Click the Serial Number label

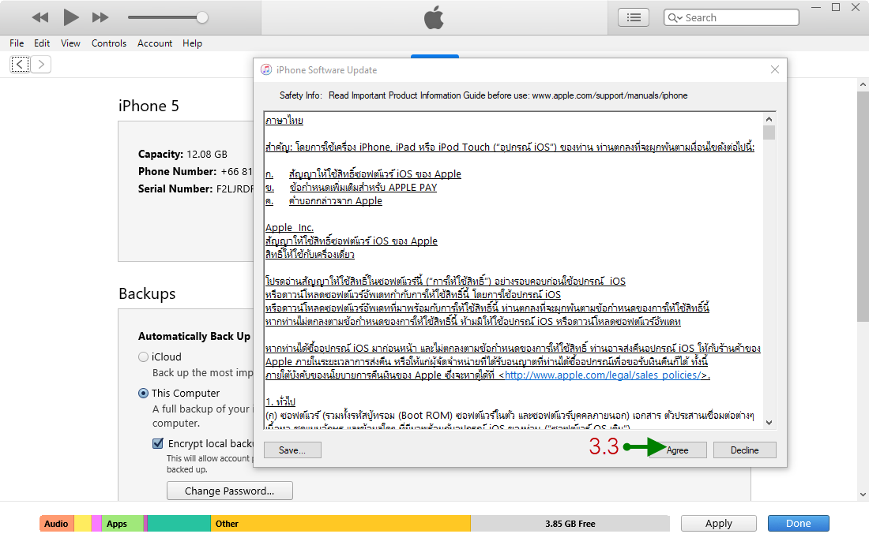pyautogui.click(x=175, y=189)
